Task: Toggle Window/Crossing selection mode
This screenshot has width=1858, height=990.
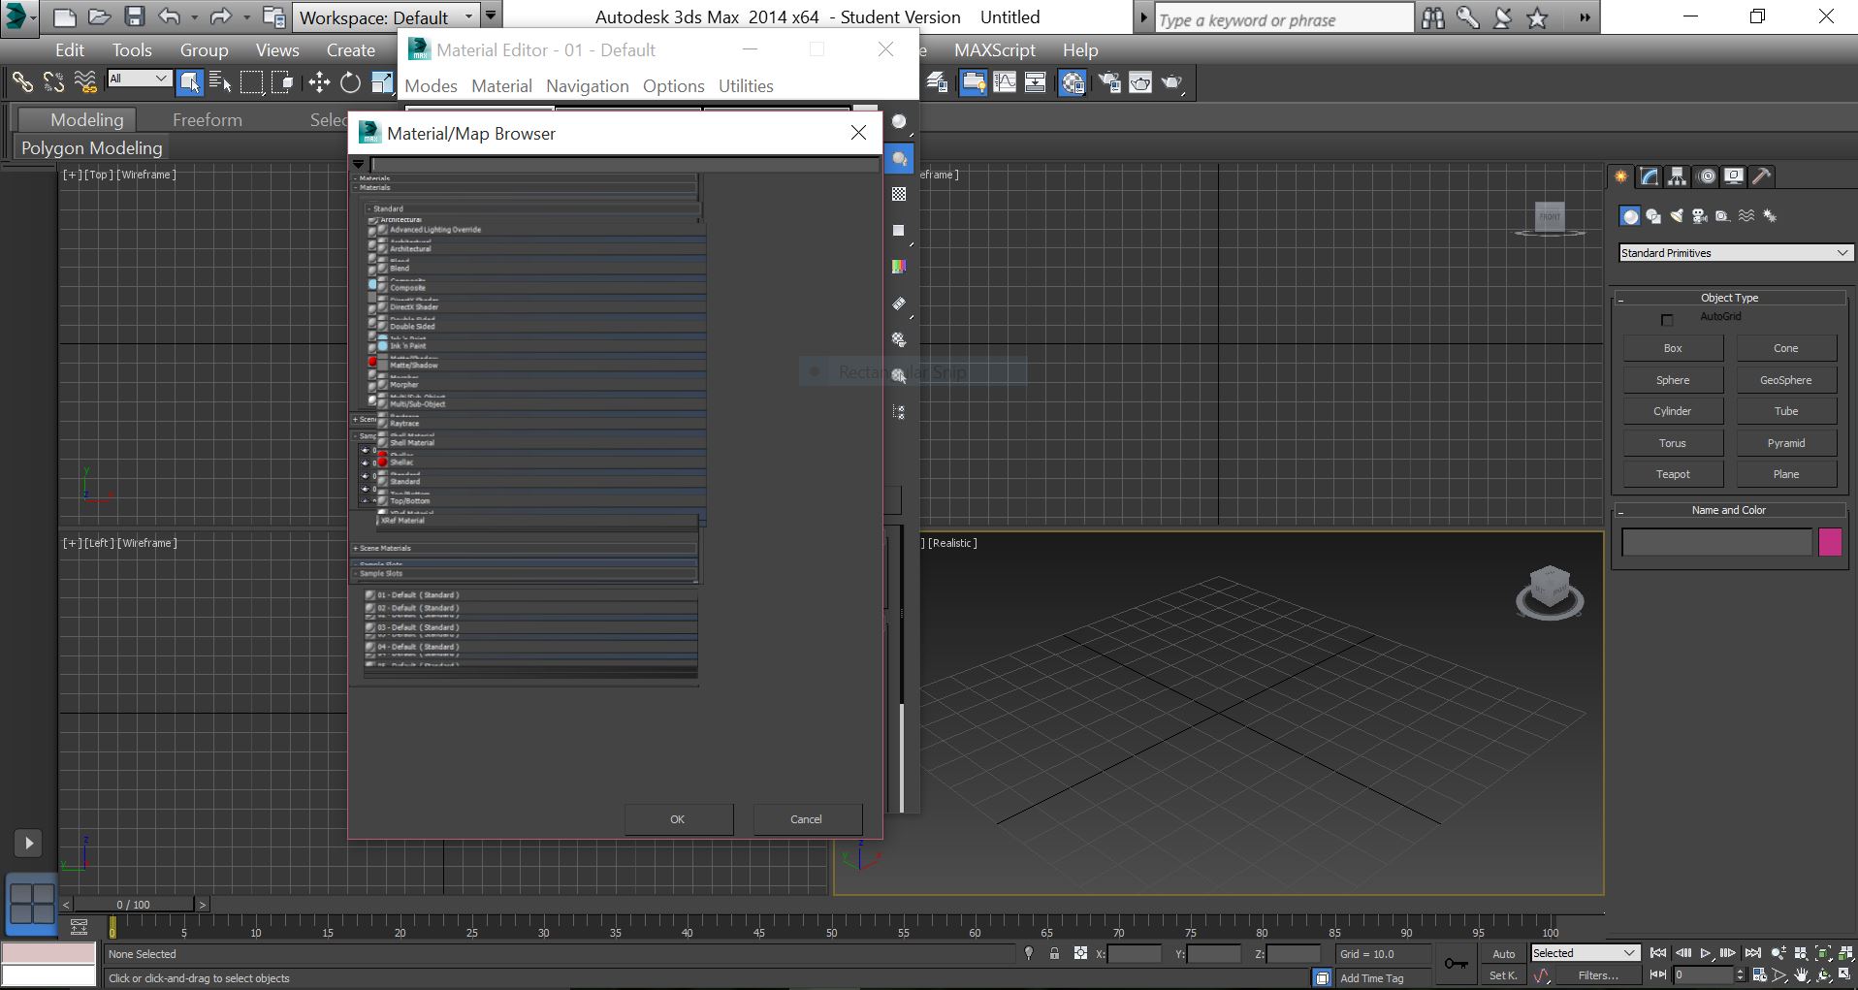Action: (283, 82)
